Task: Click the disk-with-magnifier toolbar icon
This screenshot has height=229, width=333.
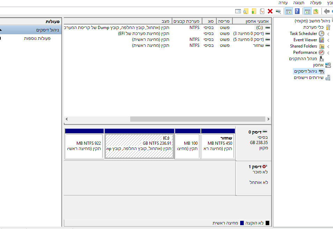Action: [x=278, y=11]
